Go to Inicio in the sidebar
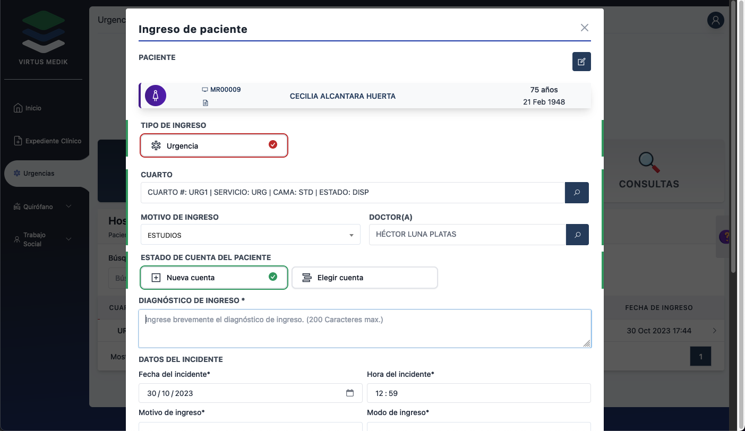 (x=33, y=108)
